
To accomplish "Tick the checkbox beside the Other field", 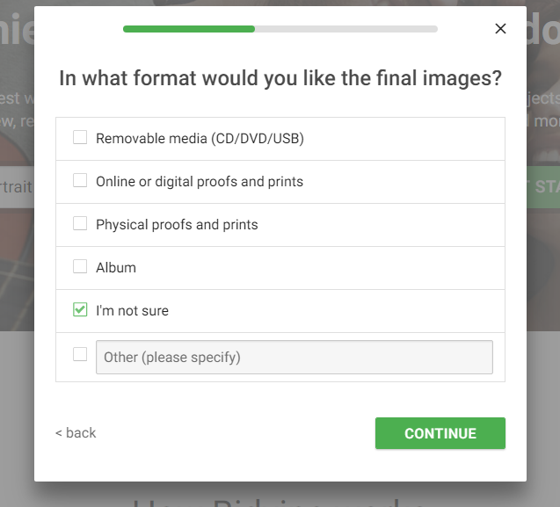I will [80, 354].
